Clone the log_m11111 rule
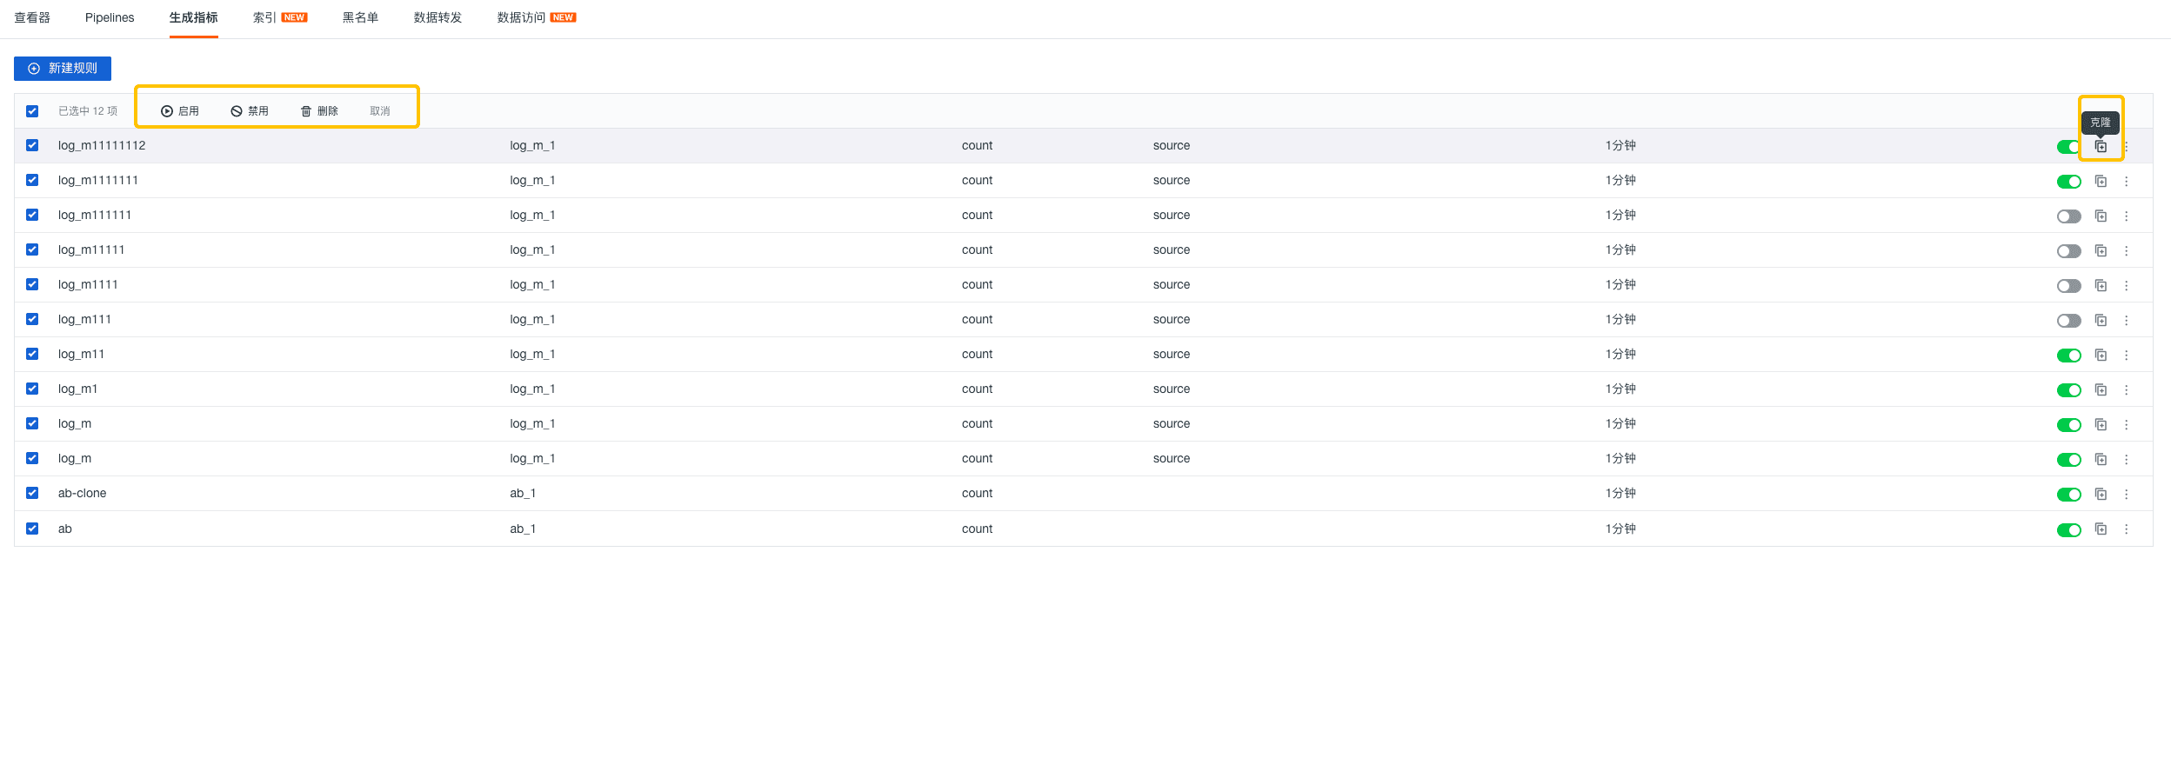The width and height of the screenshot is (2171, 758). (2101, 250)
